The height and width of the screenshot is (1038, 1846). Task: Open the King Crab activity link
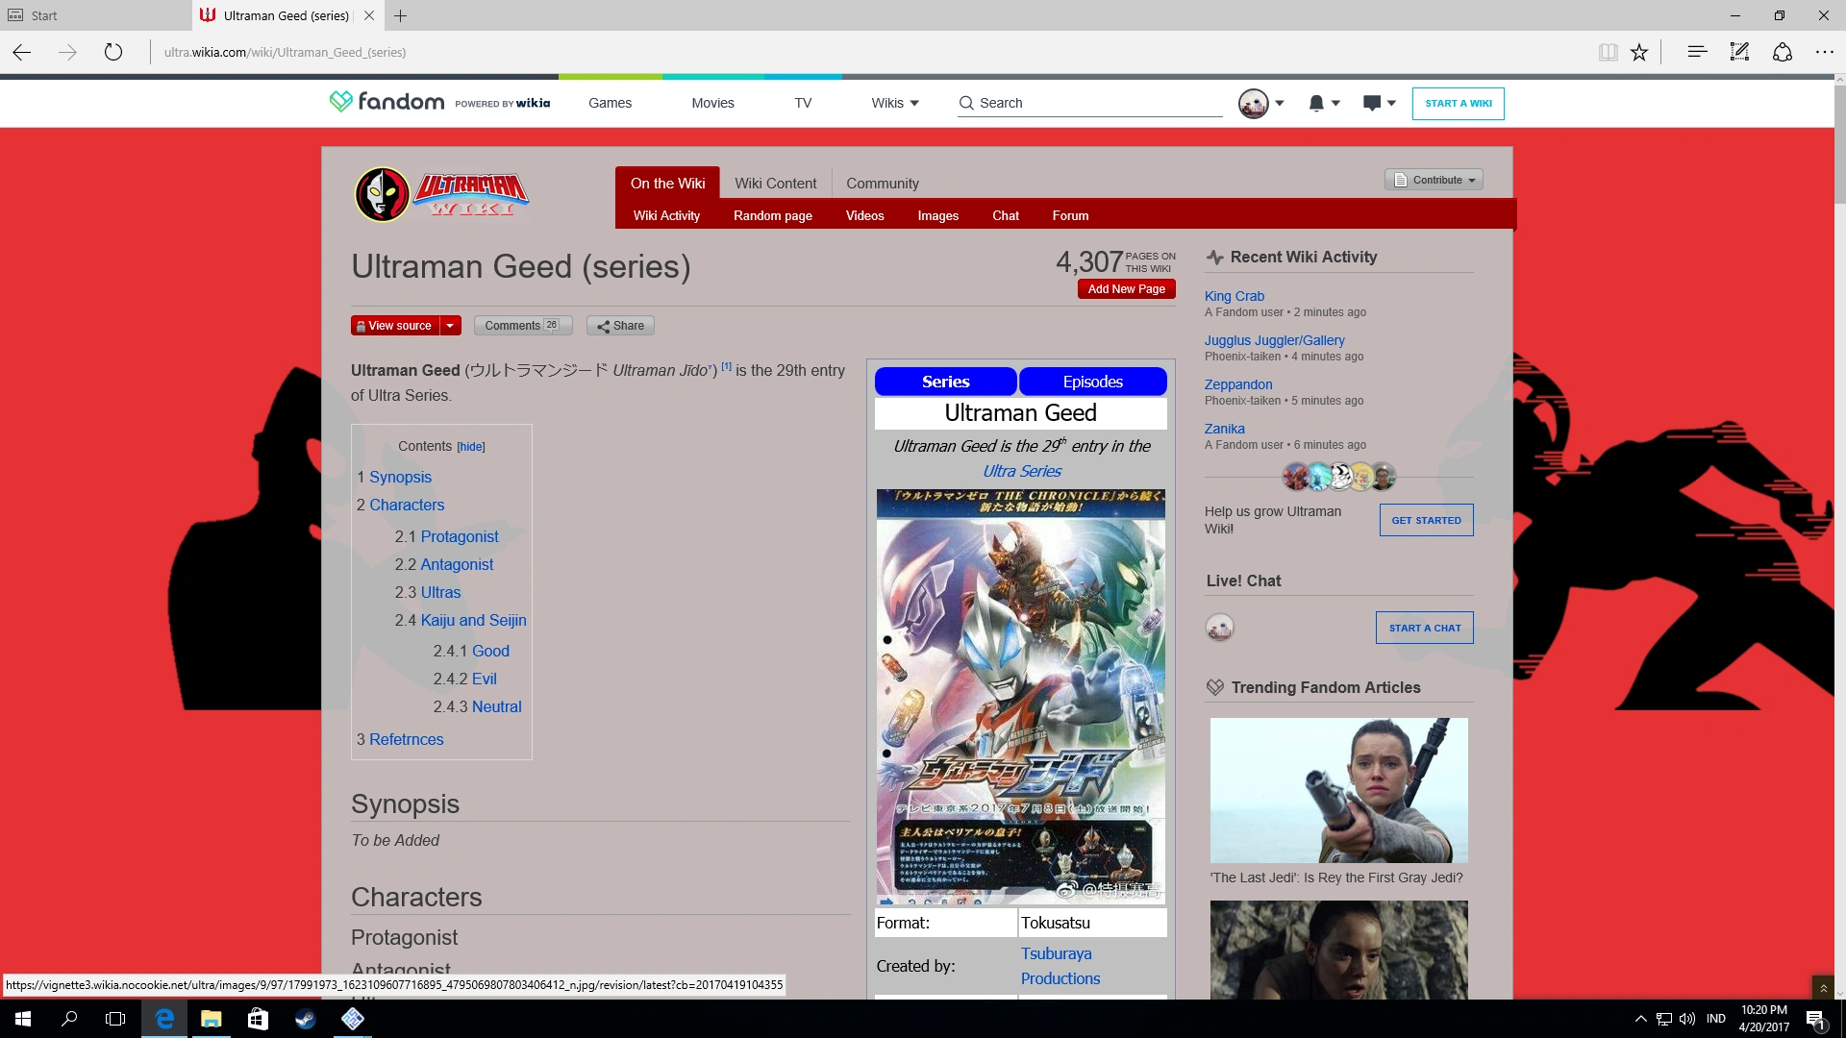1234,296
